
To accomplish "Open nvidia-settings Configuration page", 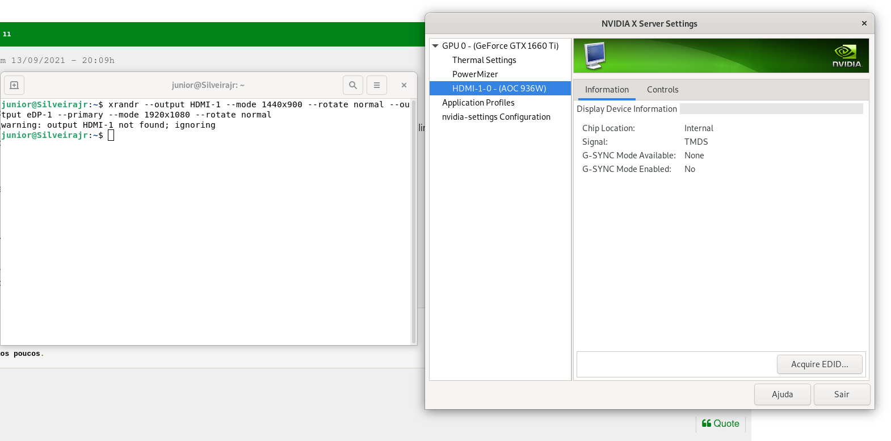I will tap(496, 117).
